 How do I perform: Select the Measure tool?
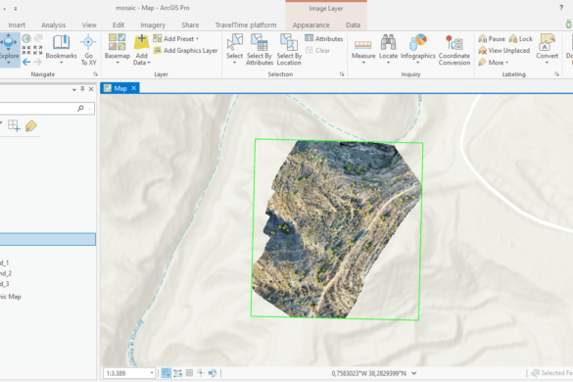point(363,49)
